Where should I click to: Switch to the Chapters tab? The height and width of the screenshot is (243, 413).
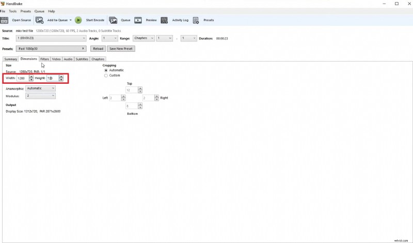pos(98,59)
